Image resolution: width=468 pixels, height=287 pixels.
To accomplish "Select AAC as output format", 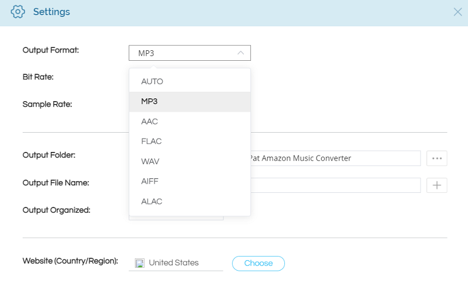I will [x=150, y=122].
